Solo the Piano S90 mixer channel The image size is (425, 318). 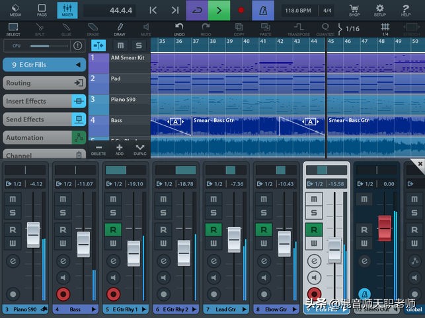coord(12,212)
